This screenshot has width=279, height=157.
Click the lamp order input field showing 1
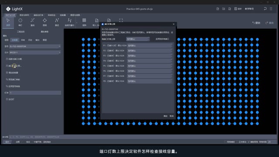pos(35,92)
